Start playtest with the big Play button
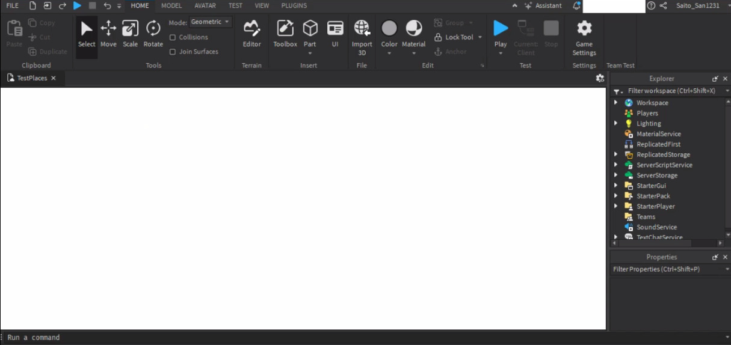731x345 pixels. 501,28
